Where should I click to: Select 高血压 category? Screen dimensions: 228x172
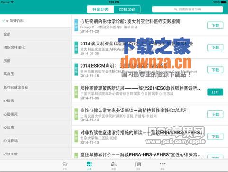36,74
